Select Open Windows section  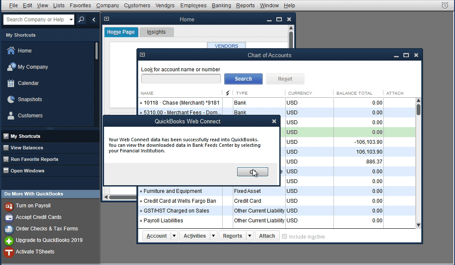[50, 171]
